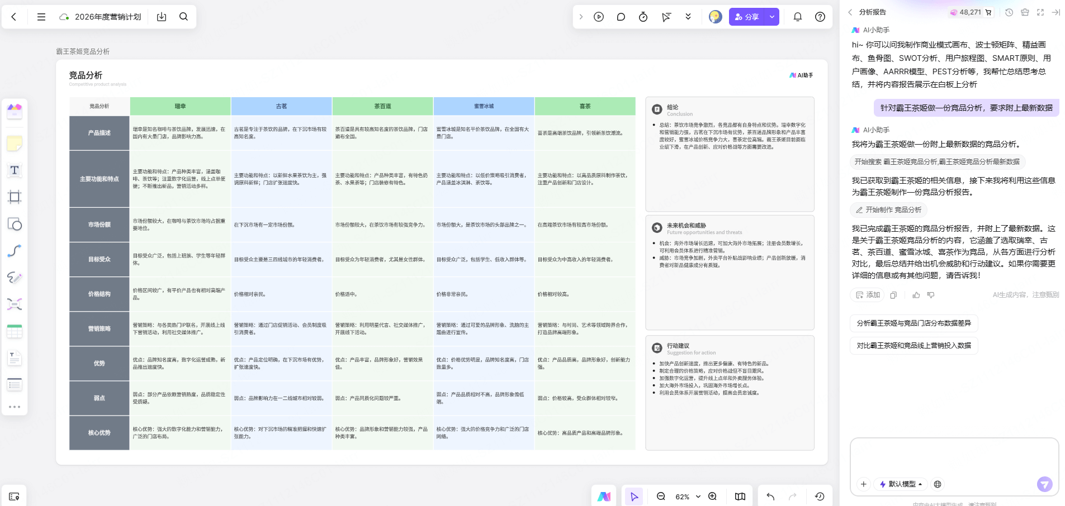The height and width of the screenshot is (506, 1065).
Task: Open the 62% zoom level dropdown
Action: point(687,497)
